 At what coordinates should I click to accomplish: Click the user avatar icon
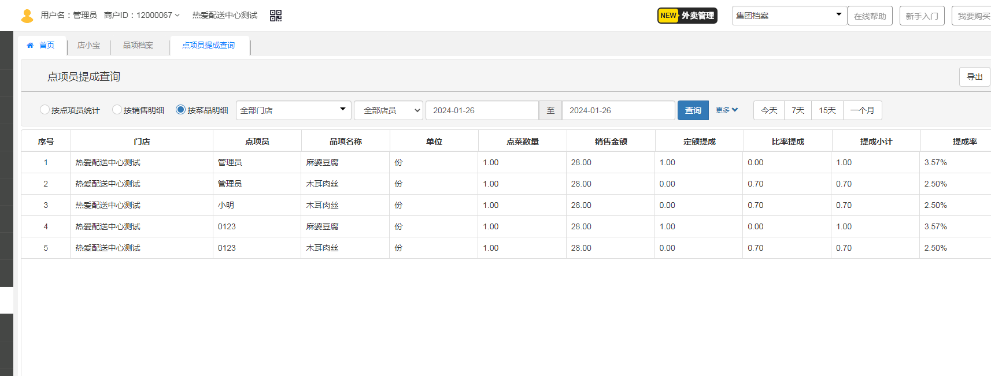(27, 16)
